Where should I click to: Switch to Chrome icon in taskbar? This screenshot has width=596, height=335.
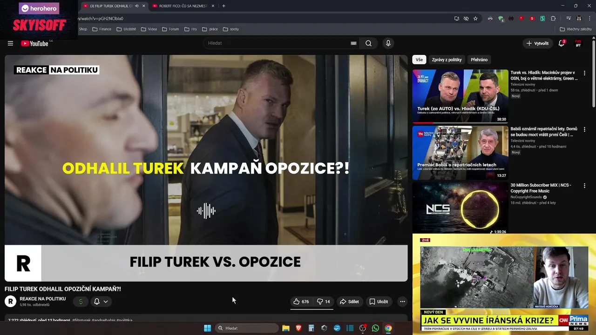point(388,328)
